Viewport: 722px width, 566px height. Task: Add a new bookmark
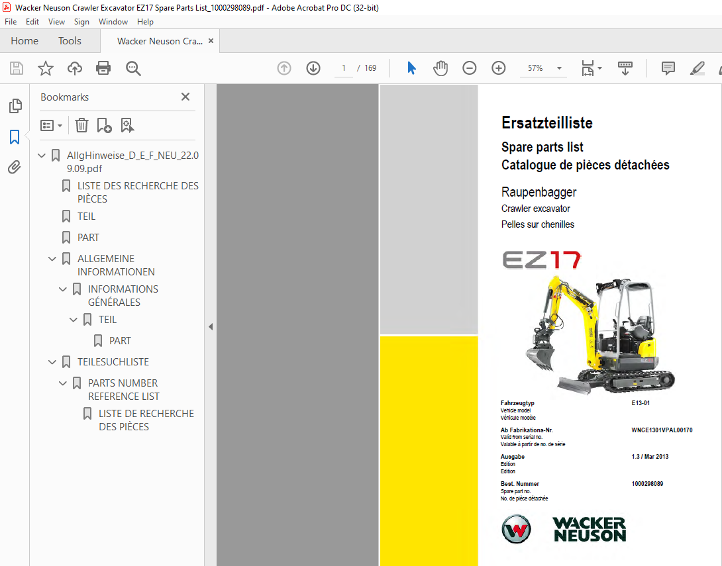[x=104, y=125]
